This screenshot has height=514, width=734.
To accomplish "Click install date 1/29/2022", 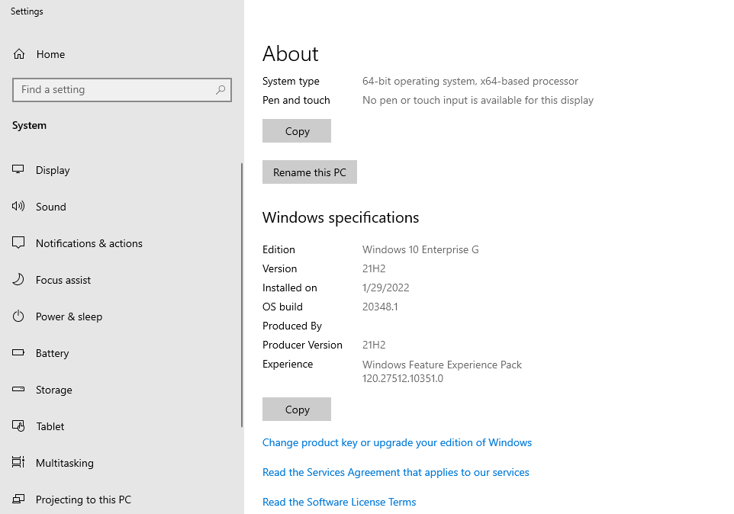I will (386, 288).
